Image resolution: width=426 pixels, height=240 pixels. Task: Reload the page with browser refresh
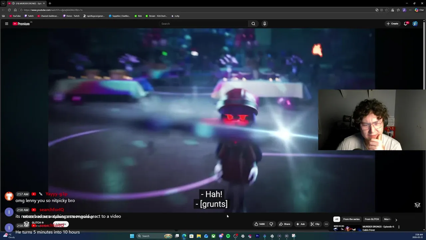pos(9,10)
